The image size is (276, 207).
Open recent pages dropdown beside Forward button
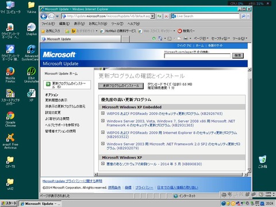(x=57, y=17)
